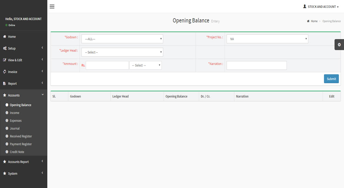The height and width of the screenshot is (188, 344).
Task: Click the System star icon
Action: coord(4,173)
